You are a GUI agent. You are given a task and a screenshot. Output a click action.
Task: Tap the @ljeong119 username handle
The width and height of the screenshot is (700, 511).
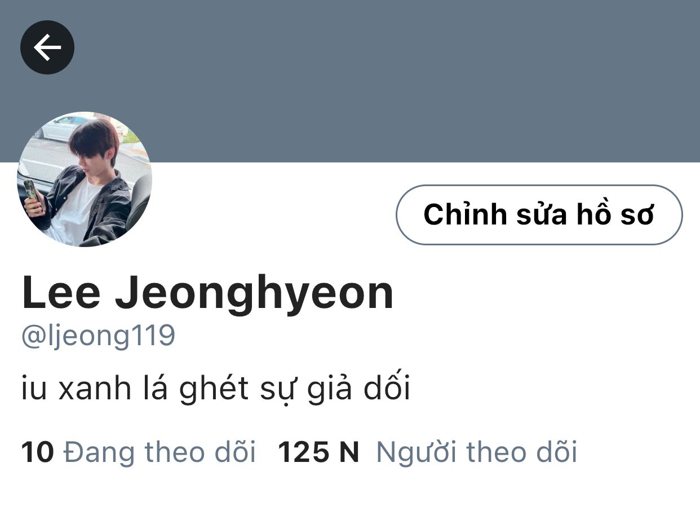point(99,336)
